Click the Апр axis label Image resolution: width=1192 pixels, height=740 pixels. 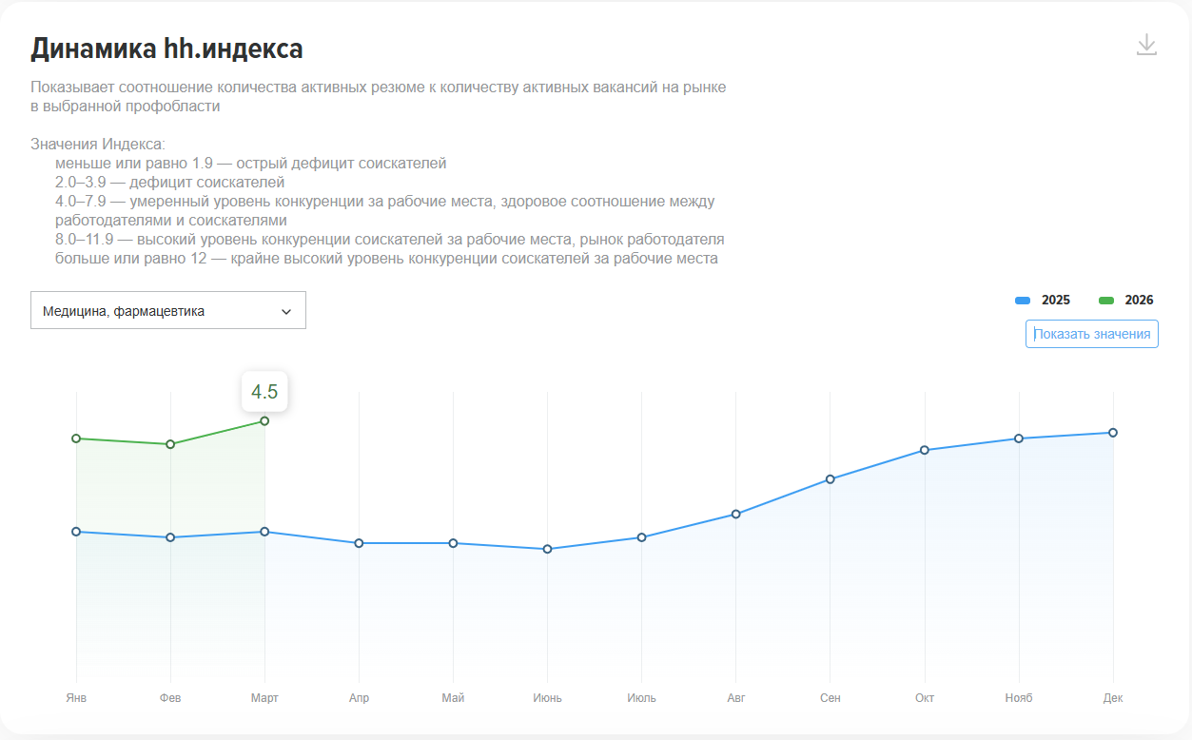(359, 698)
